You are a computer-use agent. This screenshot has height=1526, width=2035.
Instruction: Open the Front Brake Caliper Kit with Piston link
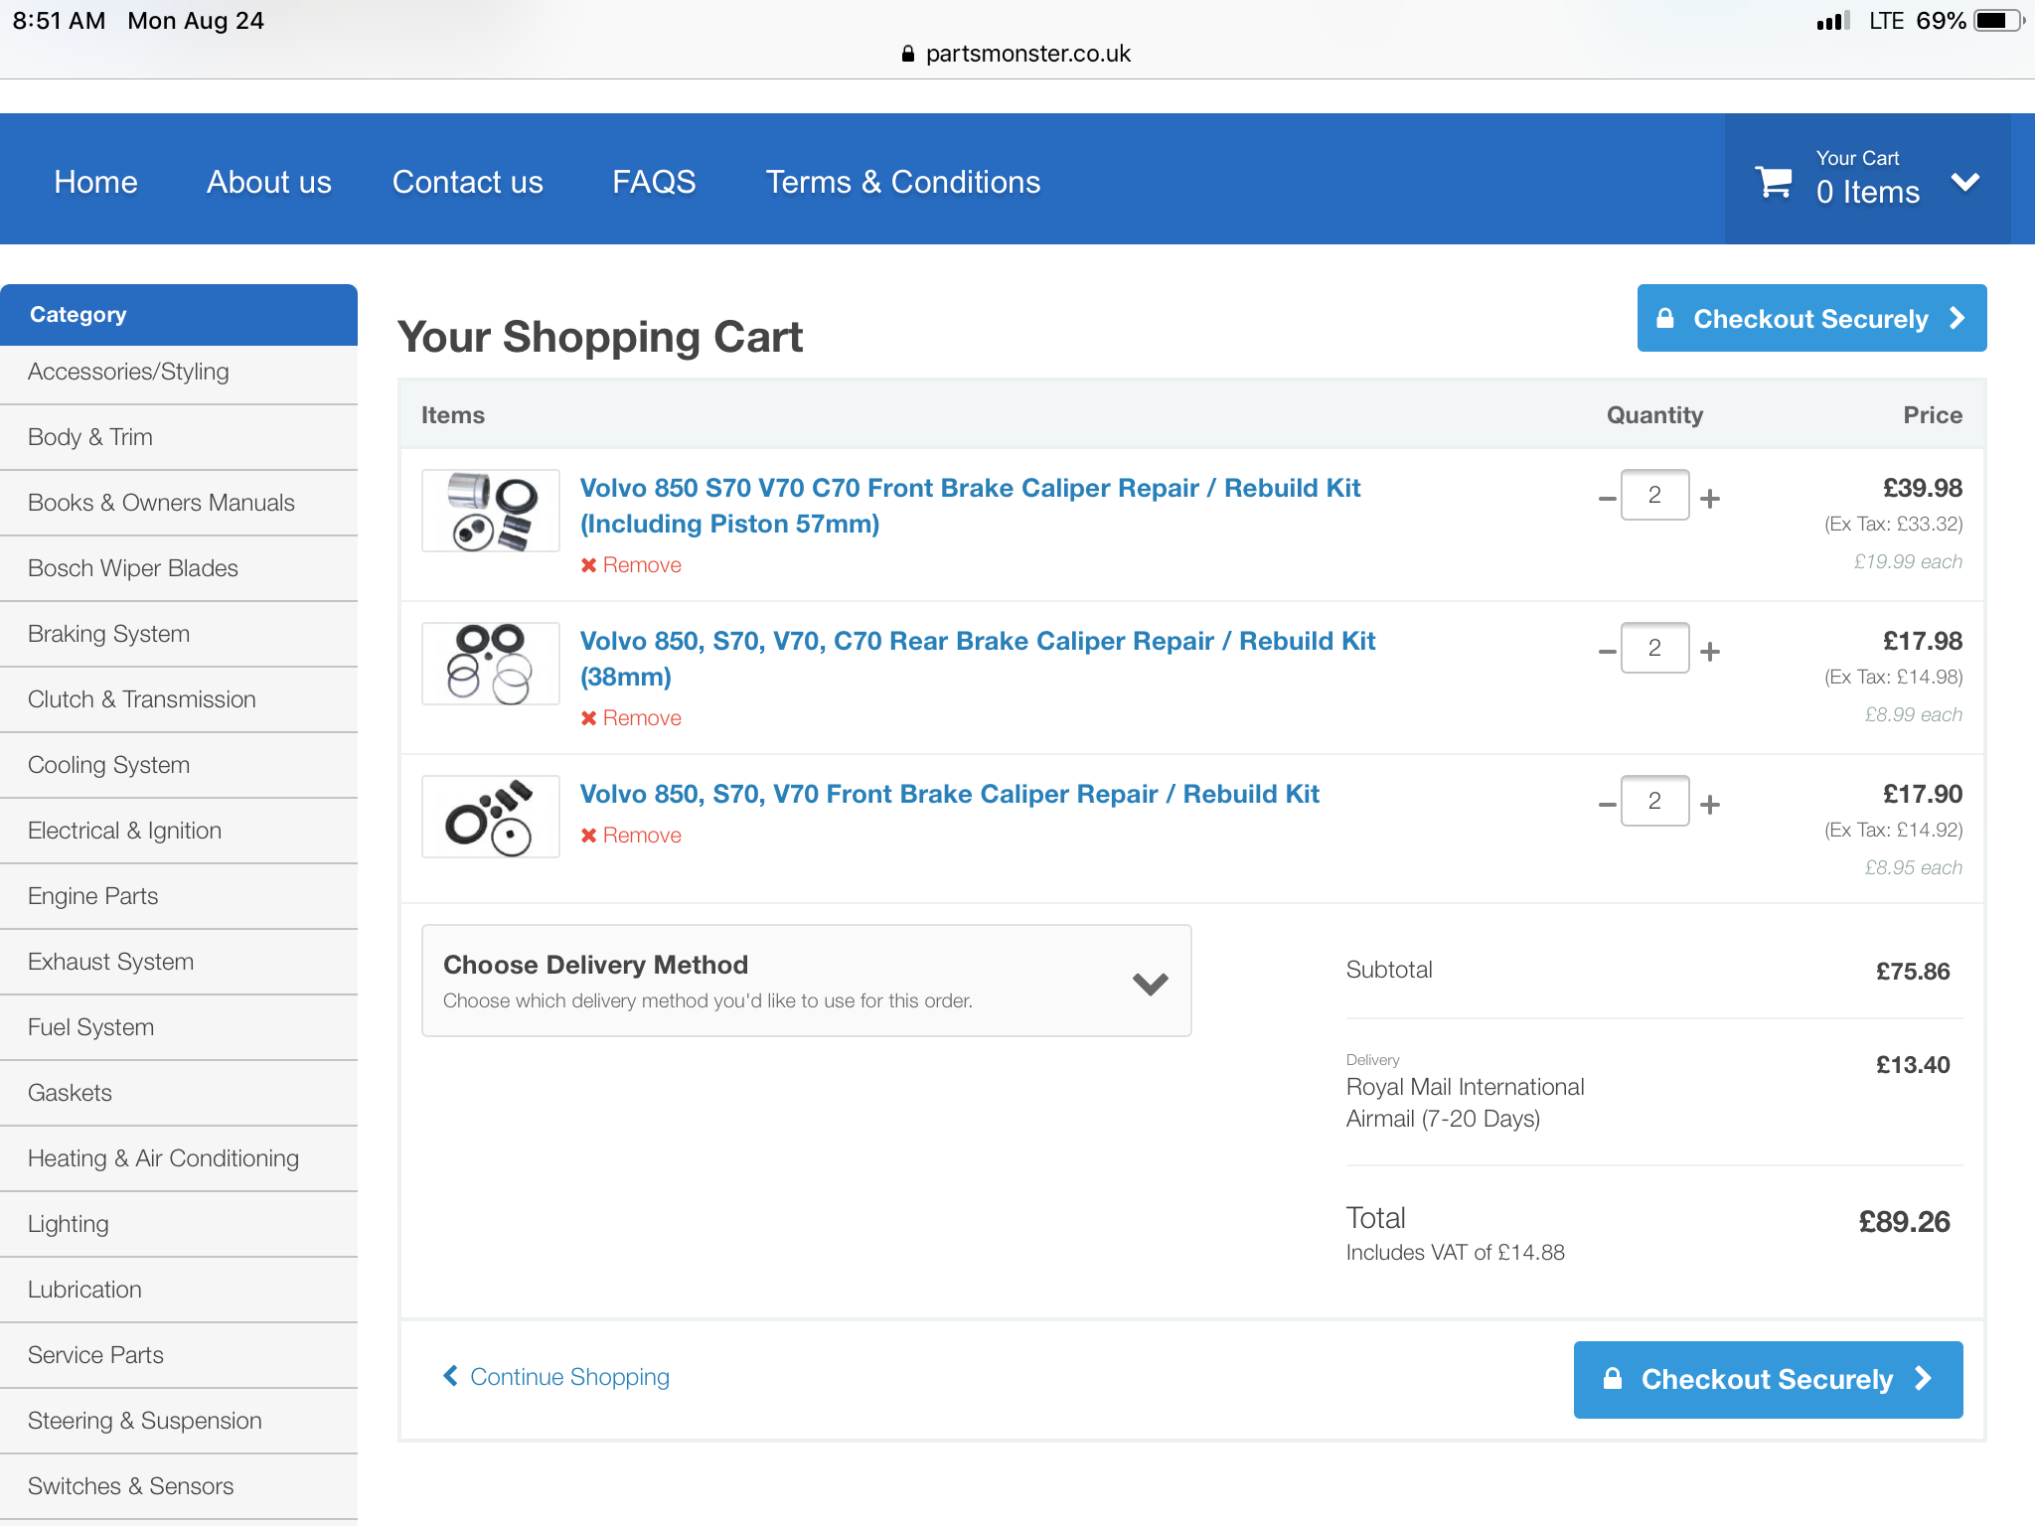pyautogui.click(x=970, y=505)
